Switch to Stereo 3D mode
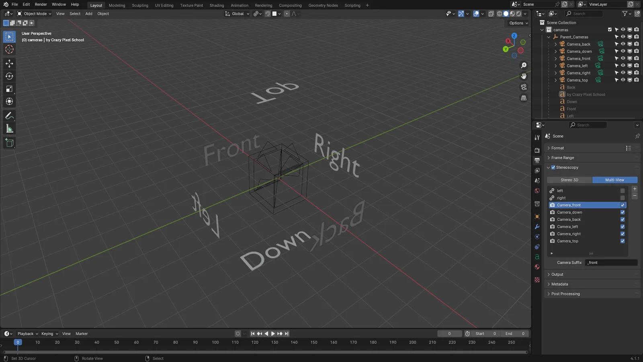Screen dimensions: 643x362 [569, 180]
